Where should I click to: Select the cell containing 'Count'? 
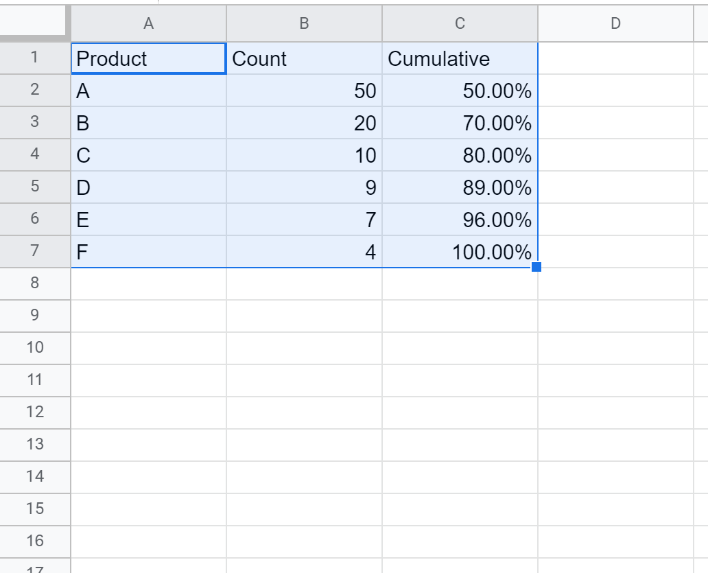[x=304, y=58]
